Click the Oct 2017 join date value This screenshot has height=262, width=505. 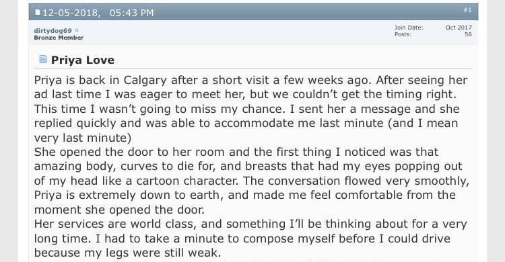point(459,28)
